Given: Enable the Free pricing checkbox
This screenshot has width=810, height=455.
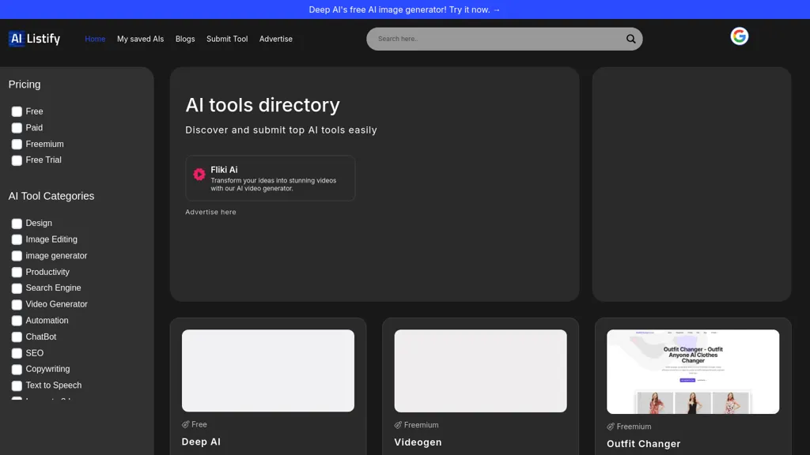Looking at the screenshot, I should [17, 111].
